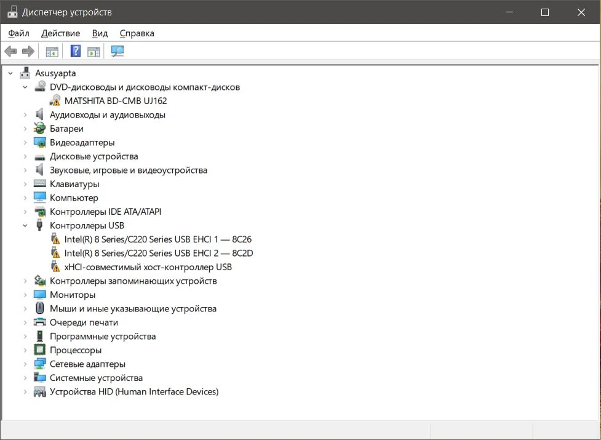
Task: Click the Back navigation arrow
Action: [x=10, y=51]
